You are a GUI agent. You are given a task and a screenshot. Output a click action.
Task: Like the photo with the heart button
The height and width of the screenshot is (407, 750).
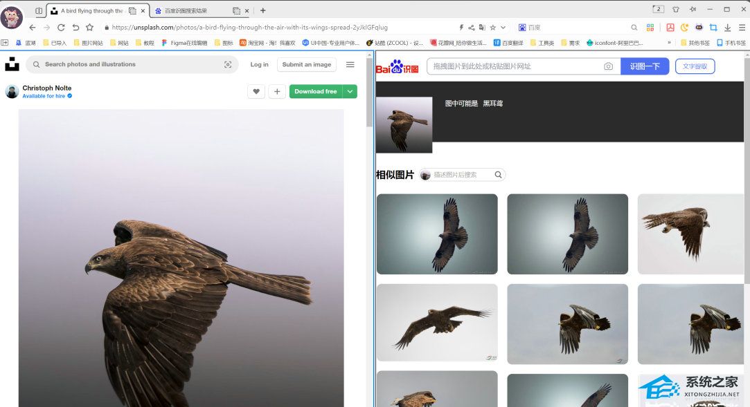point(256,91)
